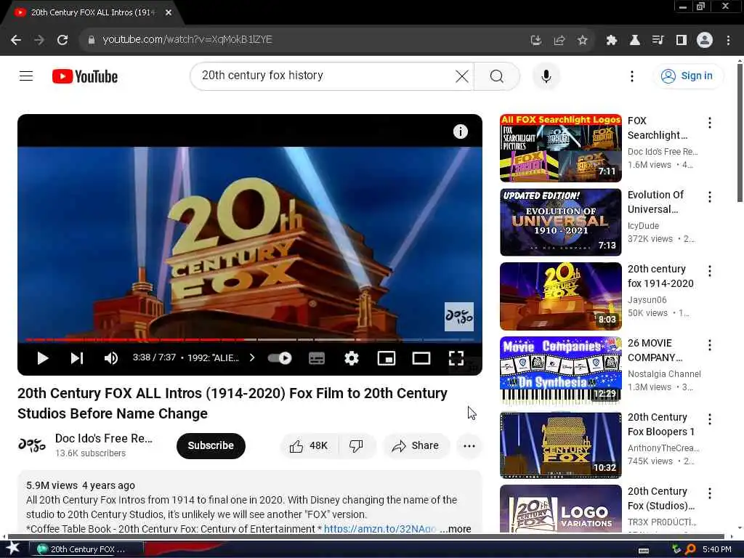Open player settings gear
744x558 pixels.
(x=351, y=358)
